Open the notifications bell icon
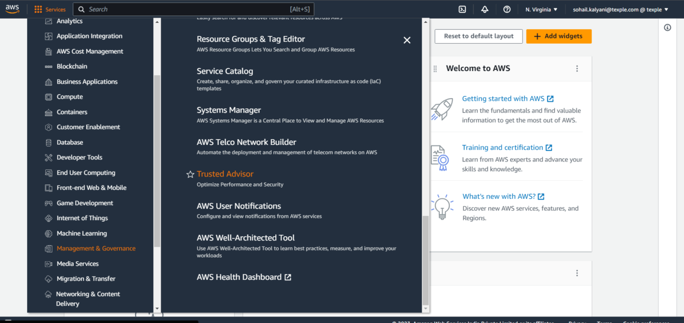Screen dimensions: 684x323 [484, 9]
